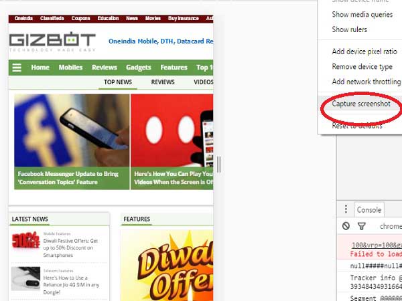
Task: Open Here's How You Can Play headline
Action: [174, 178]
